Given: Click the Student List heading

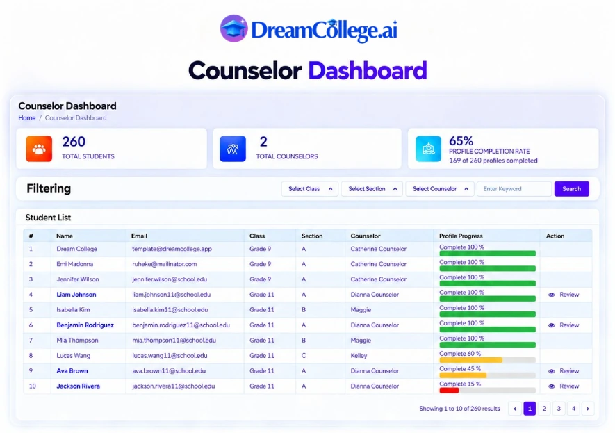Looking at the screenshot, I should pos(48,218).
